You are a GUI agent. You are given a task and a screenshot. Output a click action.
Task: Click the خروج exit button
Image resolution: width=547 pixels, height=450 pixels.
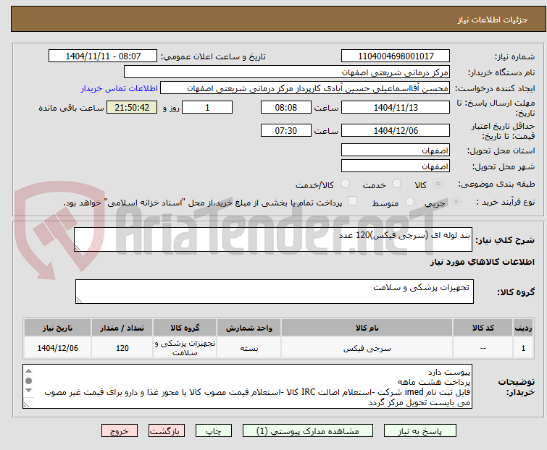tap(120, 431)
